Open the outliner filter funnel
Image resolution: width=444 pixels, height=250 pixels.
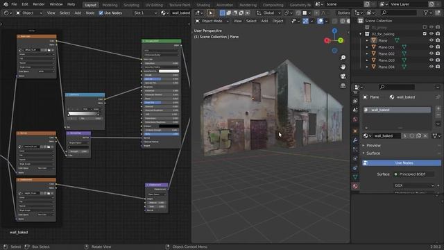pyautogui.click(x=425, y=12)
